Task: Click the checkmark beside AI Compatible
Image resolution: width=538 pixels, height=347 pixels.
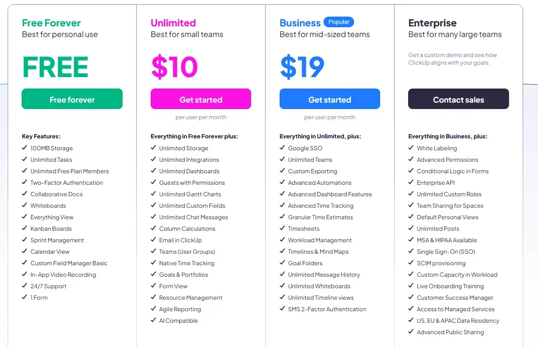Action: click(x=154, y=321)
